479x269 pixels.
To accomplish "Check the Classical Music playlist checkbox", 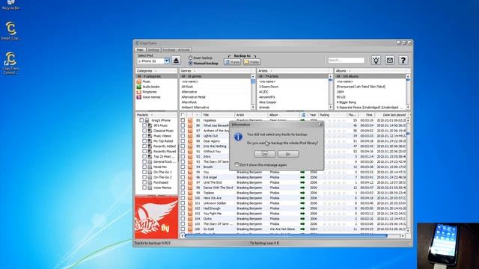I will (144, 131).
